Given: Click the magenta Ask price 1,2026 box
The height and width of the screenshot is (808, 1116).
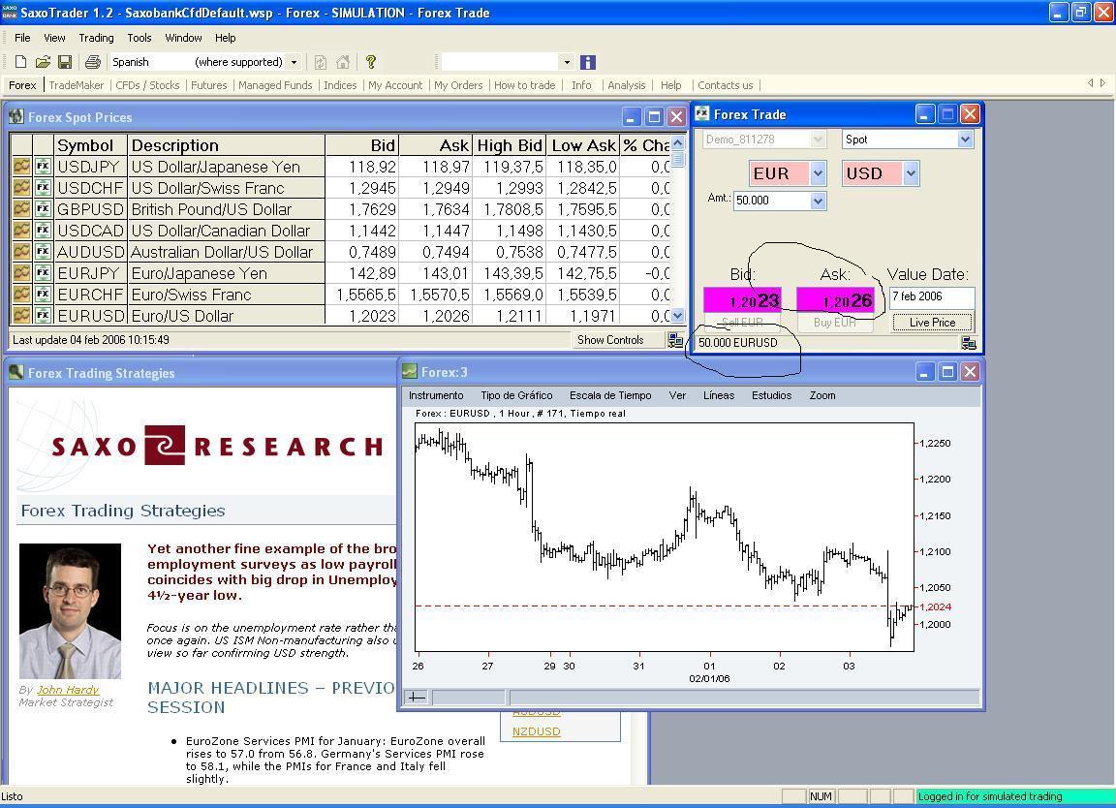Looking at the screenshot, I should [x=835, y=299].
